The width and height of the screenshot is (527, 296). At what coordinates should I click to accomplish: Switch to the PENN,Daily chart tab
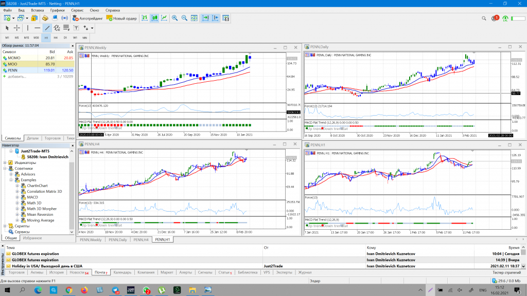click(x=118, y=239)
